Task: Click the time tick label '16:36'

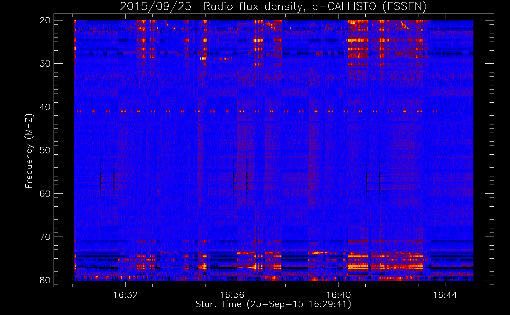Action: [x=232, y=295]
